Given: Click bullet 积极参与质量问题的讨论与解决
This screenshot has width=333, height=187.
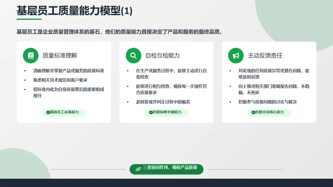Looking at the screenshot, I should (x=268, y=102).
